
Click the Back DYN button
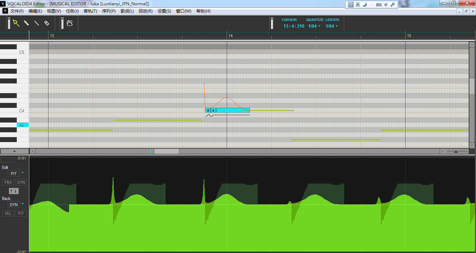(14, 204)
